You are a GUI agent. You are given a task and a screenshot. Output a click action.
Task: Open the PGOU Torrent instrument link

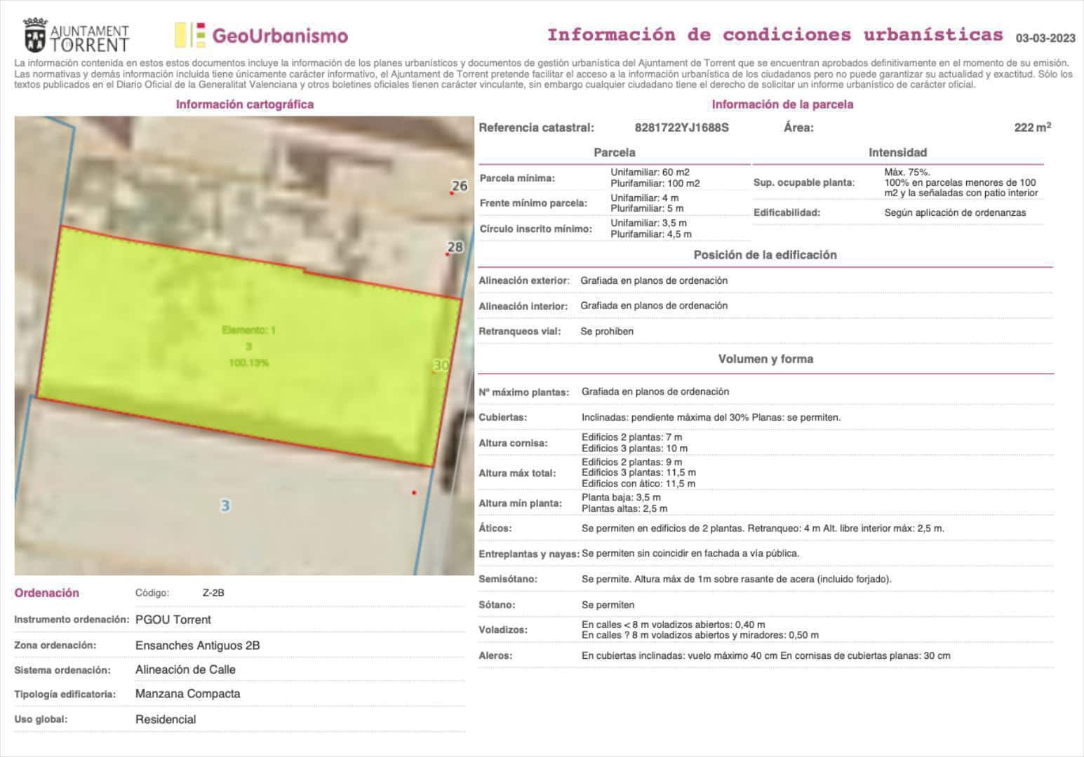coord(174,620)
